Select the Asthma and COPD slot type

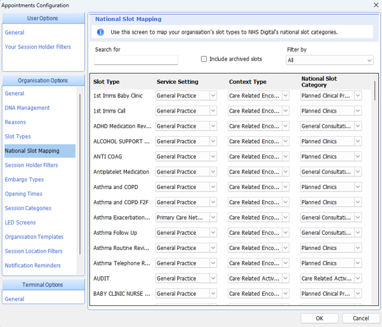(x=115, y=187)
